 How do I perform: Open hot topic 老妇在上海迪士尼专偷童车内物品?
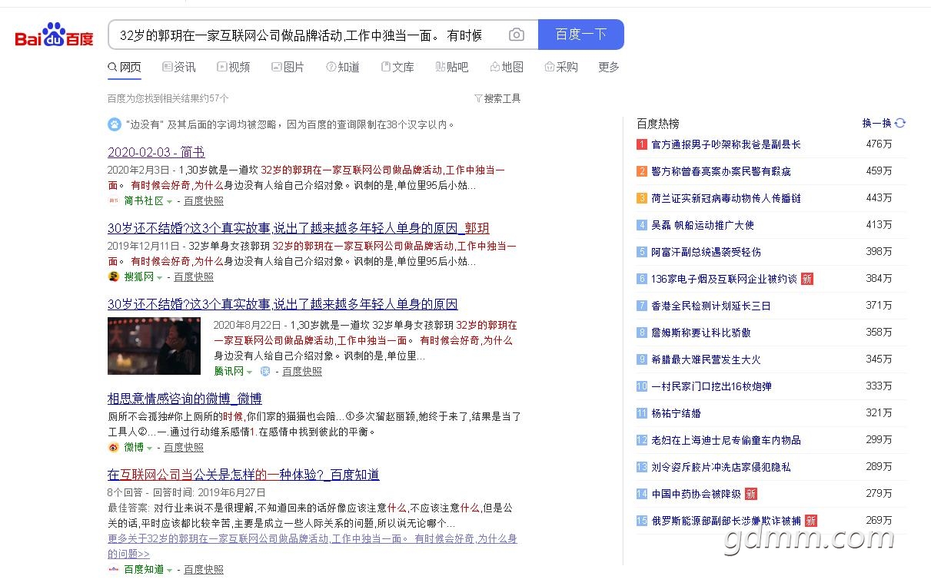(726, 440)
